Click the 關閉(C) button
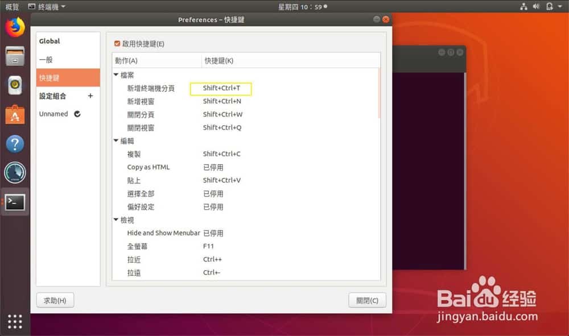The image size is (569, 336). pos(367,300)
